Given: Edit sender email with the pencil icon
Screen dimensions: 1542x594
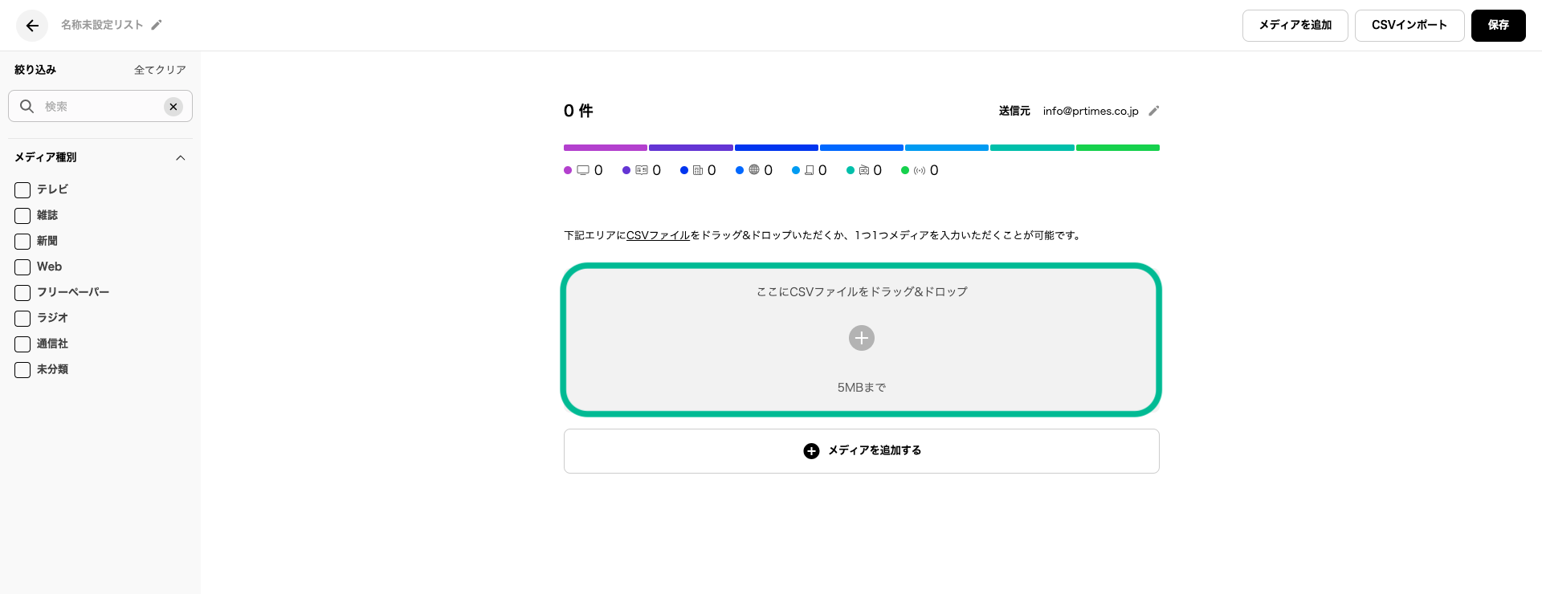Looking at the screenshot, I should 1154,111.
